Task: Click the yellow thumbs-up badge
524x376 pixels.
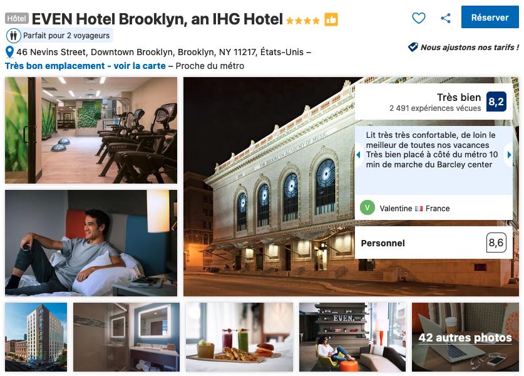Action: click(331, 19)
